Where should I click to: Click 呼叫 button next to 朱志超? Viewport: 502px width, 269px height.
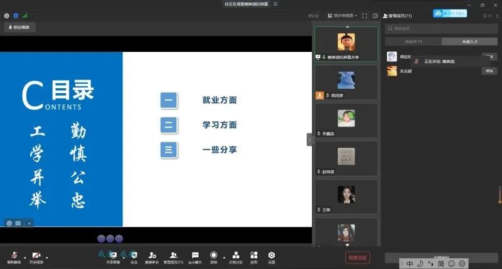pyautogui.click(x=489, y=71)
